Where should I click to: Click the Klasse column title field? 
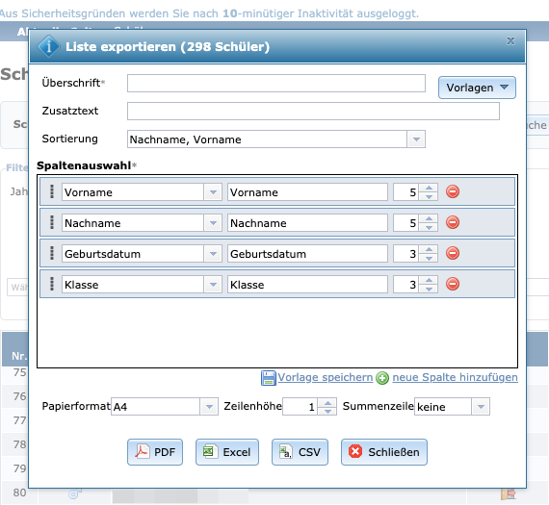[x=307, y=285]
